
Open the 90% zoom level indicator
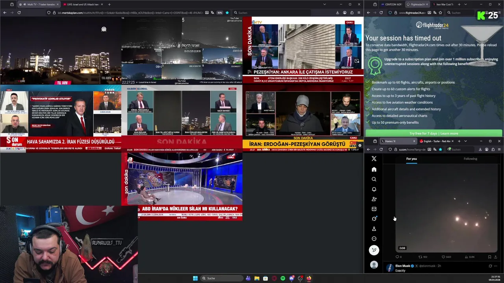pyautogui.click(x=220, y=13)
